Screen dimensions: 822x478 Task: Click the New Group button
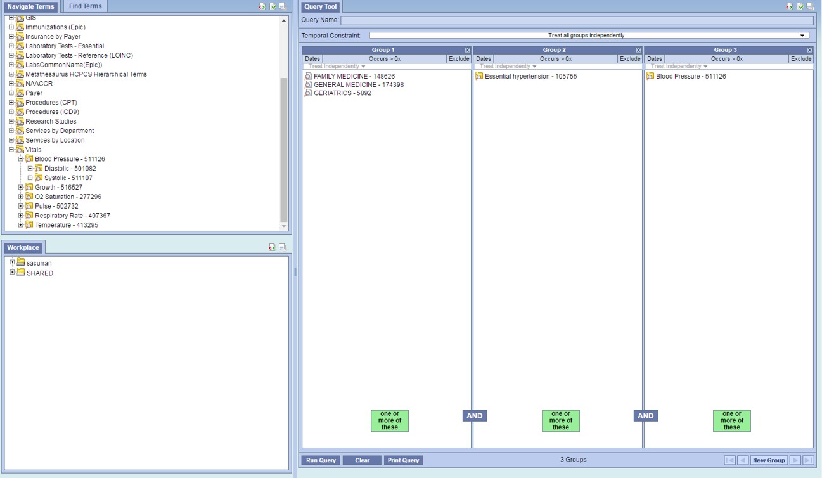pyautogui.click(x=769, y=460)
